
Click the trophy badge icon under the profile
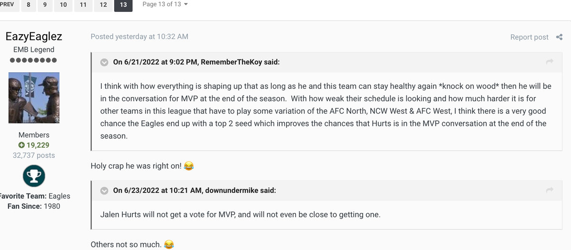(x=34, y=176)
